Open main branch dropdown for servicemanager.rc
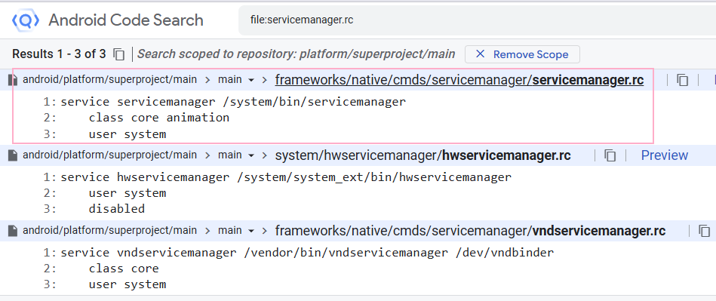This screenshot has width=716, height=301. coord(236,80)
